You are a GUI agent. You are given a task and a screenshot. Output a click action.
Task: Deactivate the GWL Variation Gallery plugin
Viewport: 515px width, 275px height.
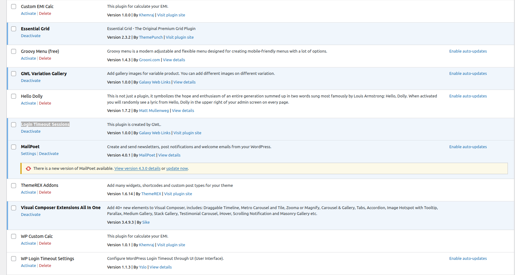pos(31,81)
